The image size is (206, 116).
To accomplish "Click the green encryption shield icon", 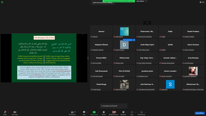I will tap(2, 2).
